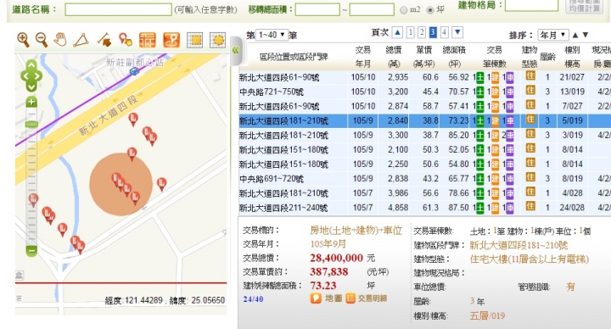The image size is (611, 329).
Task: Select the zoom out magnifier tool
Action: tap(42, 39)
